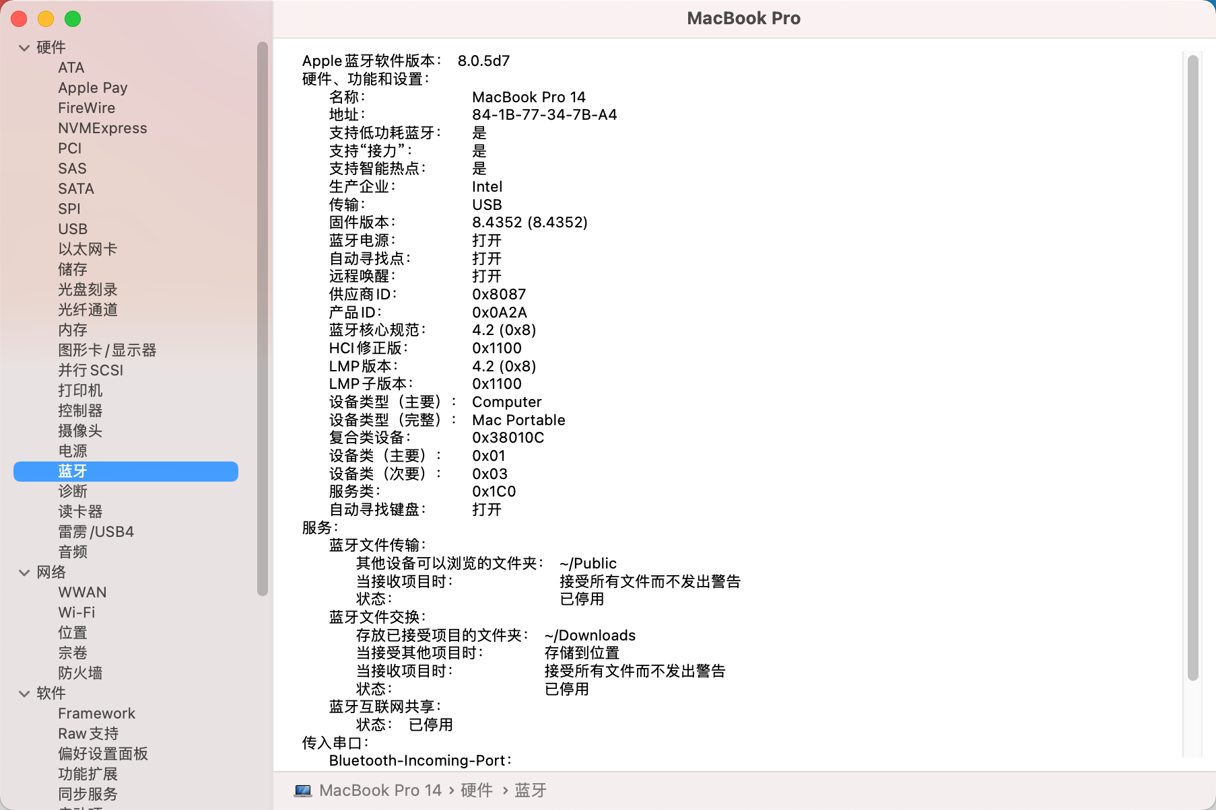
Task: Select 电源 in the sidebar
Action: [73, 451]
